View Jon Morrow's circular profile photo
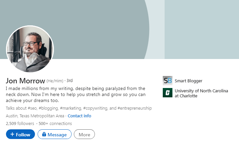The height and width of the screenshot is (144, 239). point(30,49)
